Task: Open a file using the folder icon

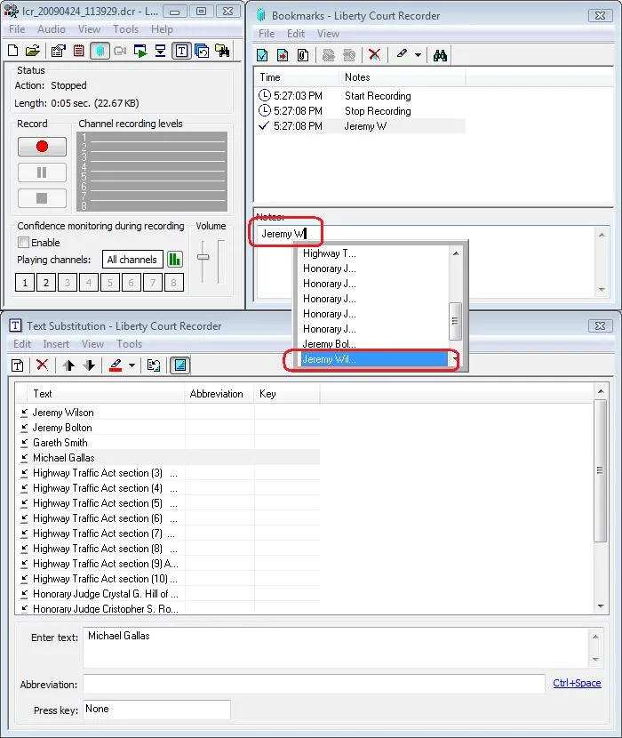Action: tap(33, 51)
